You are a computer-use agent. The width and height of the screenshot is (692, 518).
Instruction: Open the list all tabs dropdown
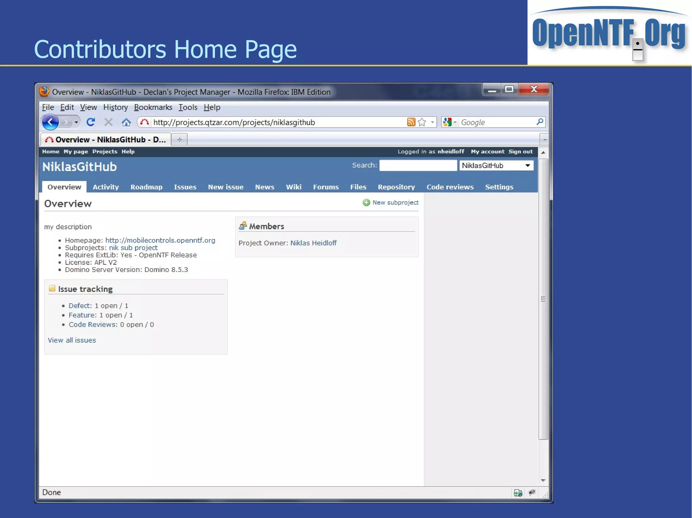click(545, 139)
